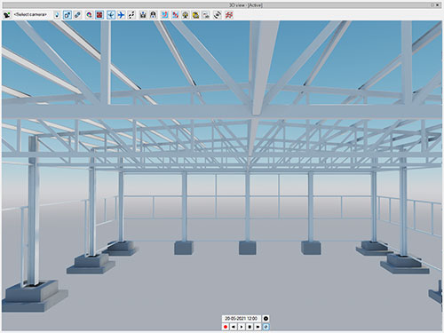Open the Select camera dropdown
444x333 pixels.
click(x=30, y=14)
